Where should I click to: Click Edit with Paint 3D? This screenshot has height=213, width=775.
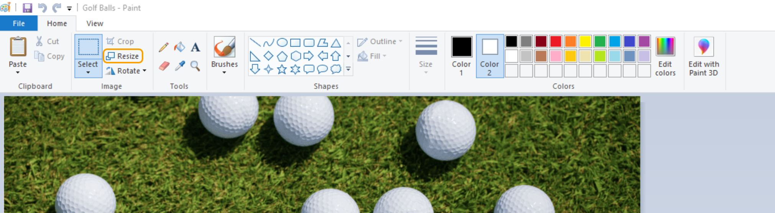(x=703, y=56)
